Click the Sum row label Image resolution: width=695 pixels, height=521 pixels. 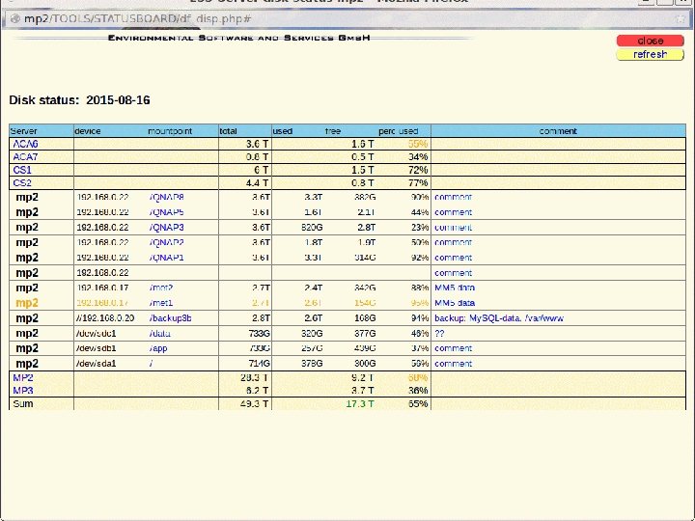click(x=23, y=403)
